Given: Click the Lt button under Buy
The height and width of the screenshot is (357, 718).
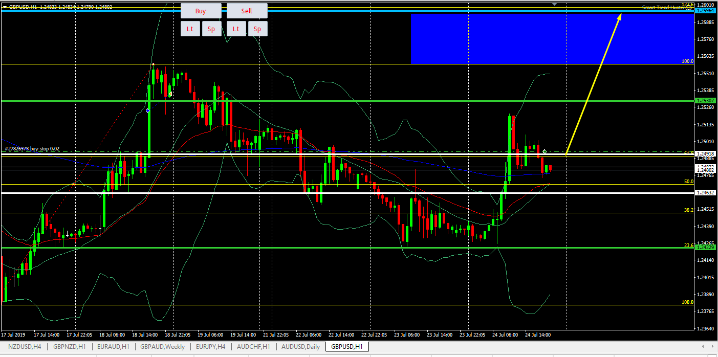Looking at the screenshot, I should point(190,29).
